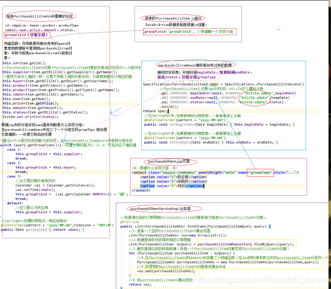Screen dimensions: 331x289
Task: Click the line "this.product=item.getProduct().getName();"
Action: pos(45,85)
